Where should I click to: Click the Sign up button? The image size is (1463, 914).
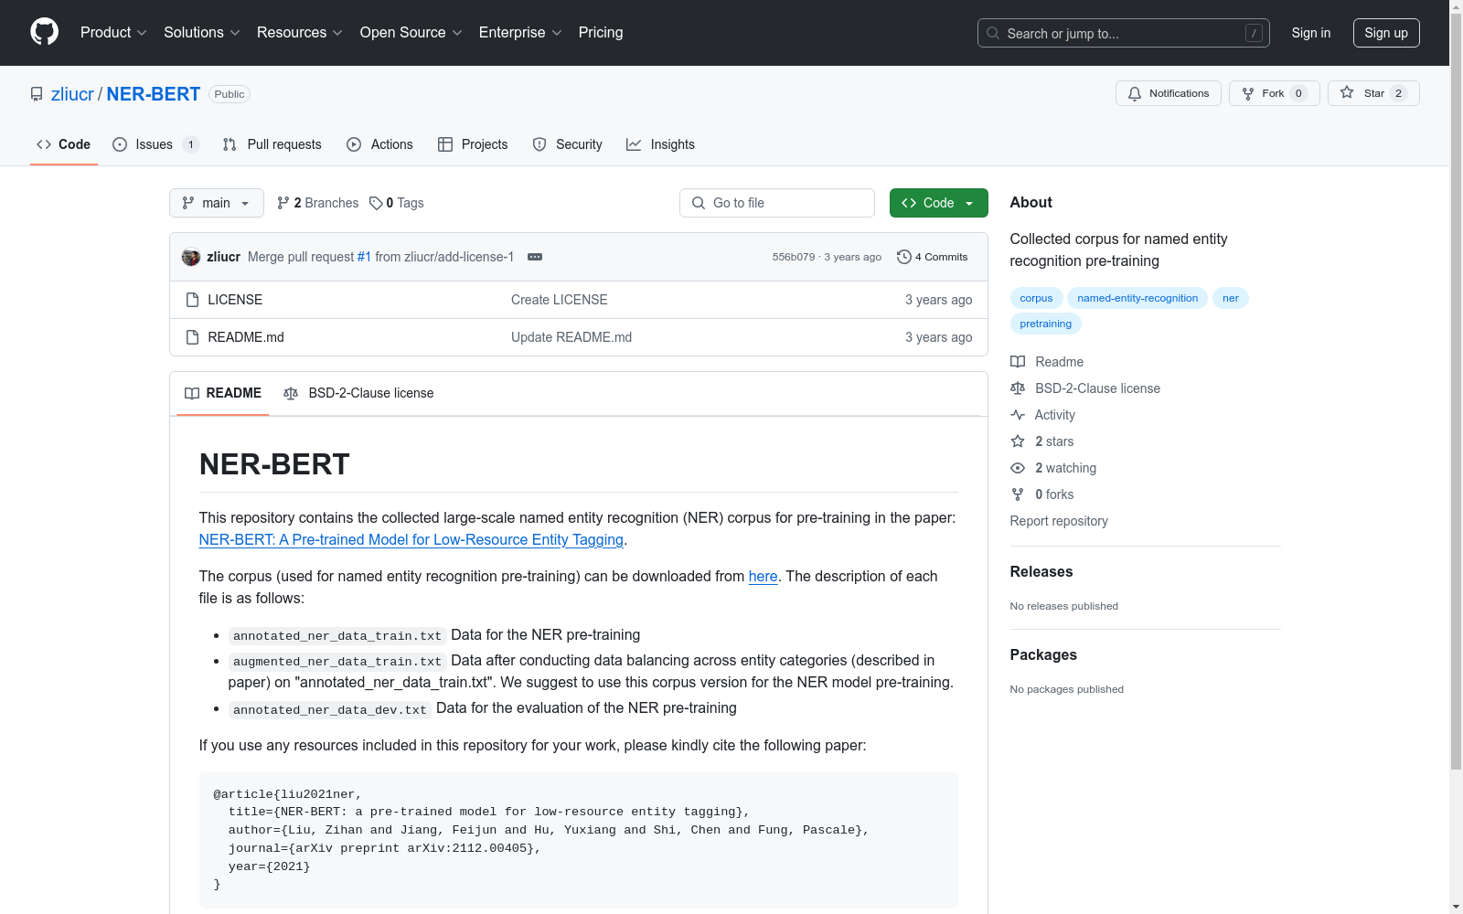pyautogui.click(x=1386, y=33)
